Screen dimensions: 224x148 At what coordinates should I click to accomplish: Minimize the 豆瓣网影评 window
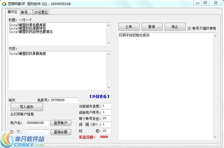click(198, 3)
